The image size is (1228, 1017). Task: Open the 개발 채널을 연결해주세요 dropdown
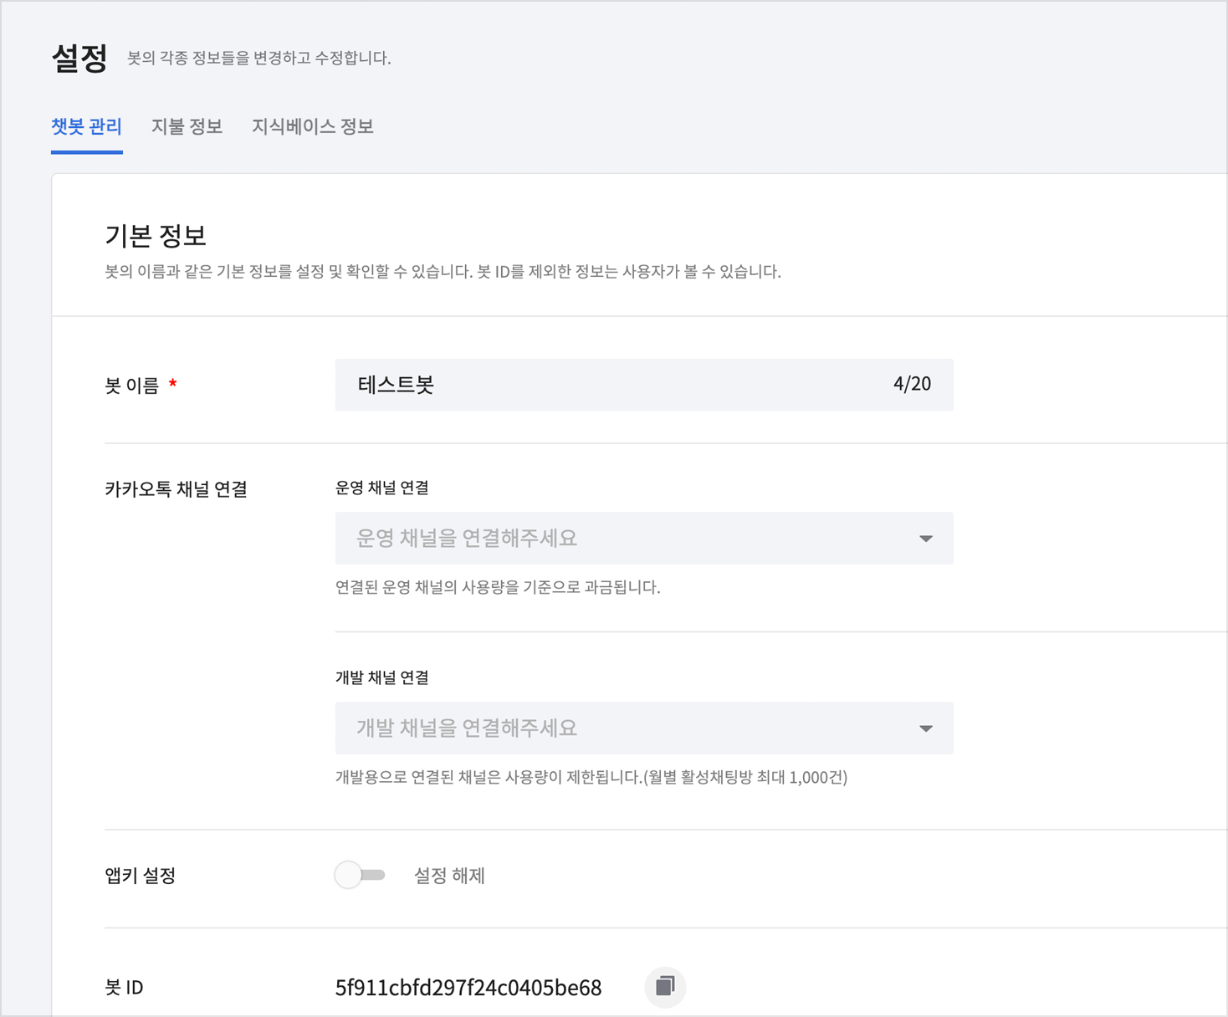(x=627, y=728)
